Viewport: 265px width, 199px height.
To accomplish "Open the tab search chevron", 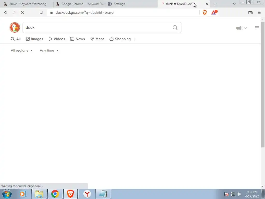I will tap(234, 4).
